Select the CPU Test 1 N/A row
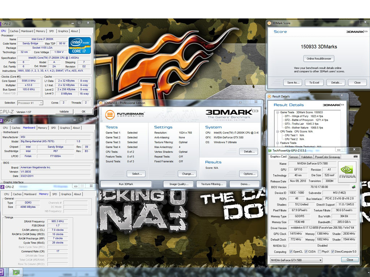 tap(294, 135)
